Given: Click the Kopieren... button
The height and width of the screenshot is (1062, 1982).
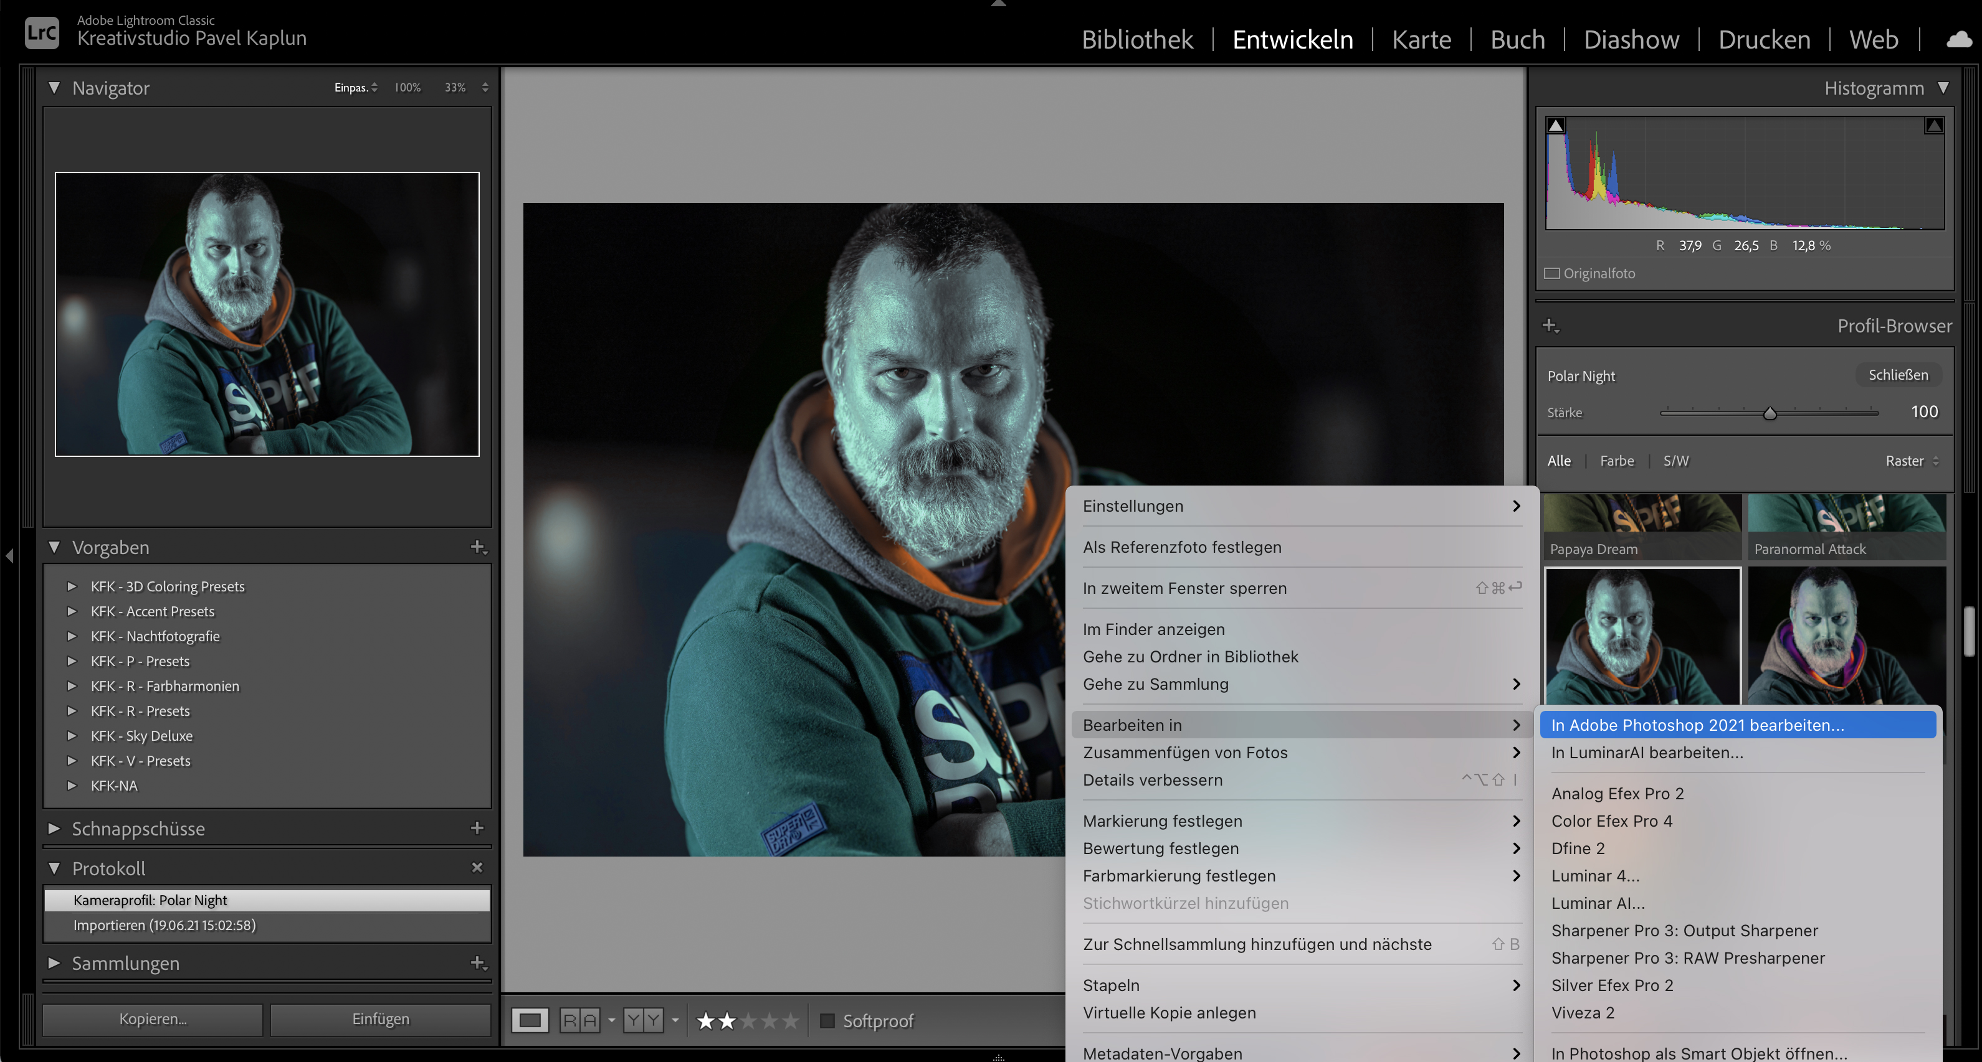Looking at the screenshot, I should (x=153, y=1019).
